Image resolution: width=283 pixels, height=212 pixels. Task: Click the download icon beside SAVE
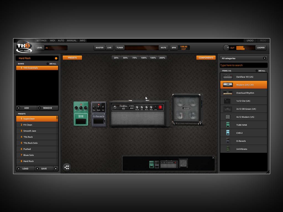click(x=37, y=169)
